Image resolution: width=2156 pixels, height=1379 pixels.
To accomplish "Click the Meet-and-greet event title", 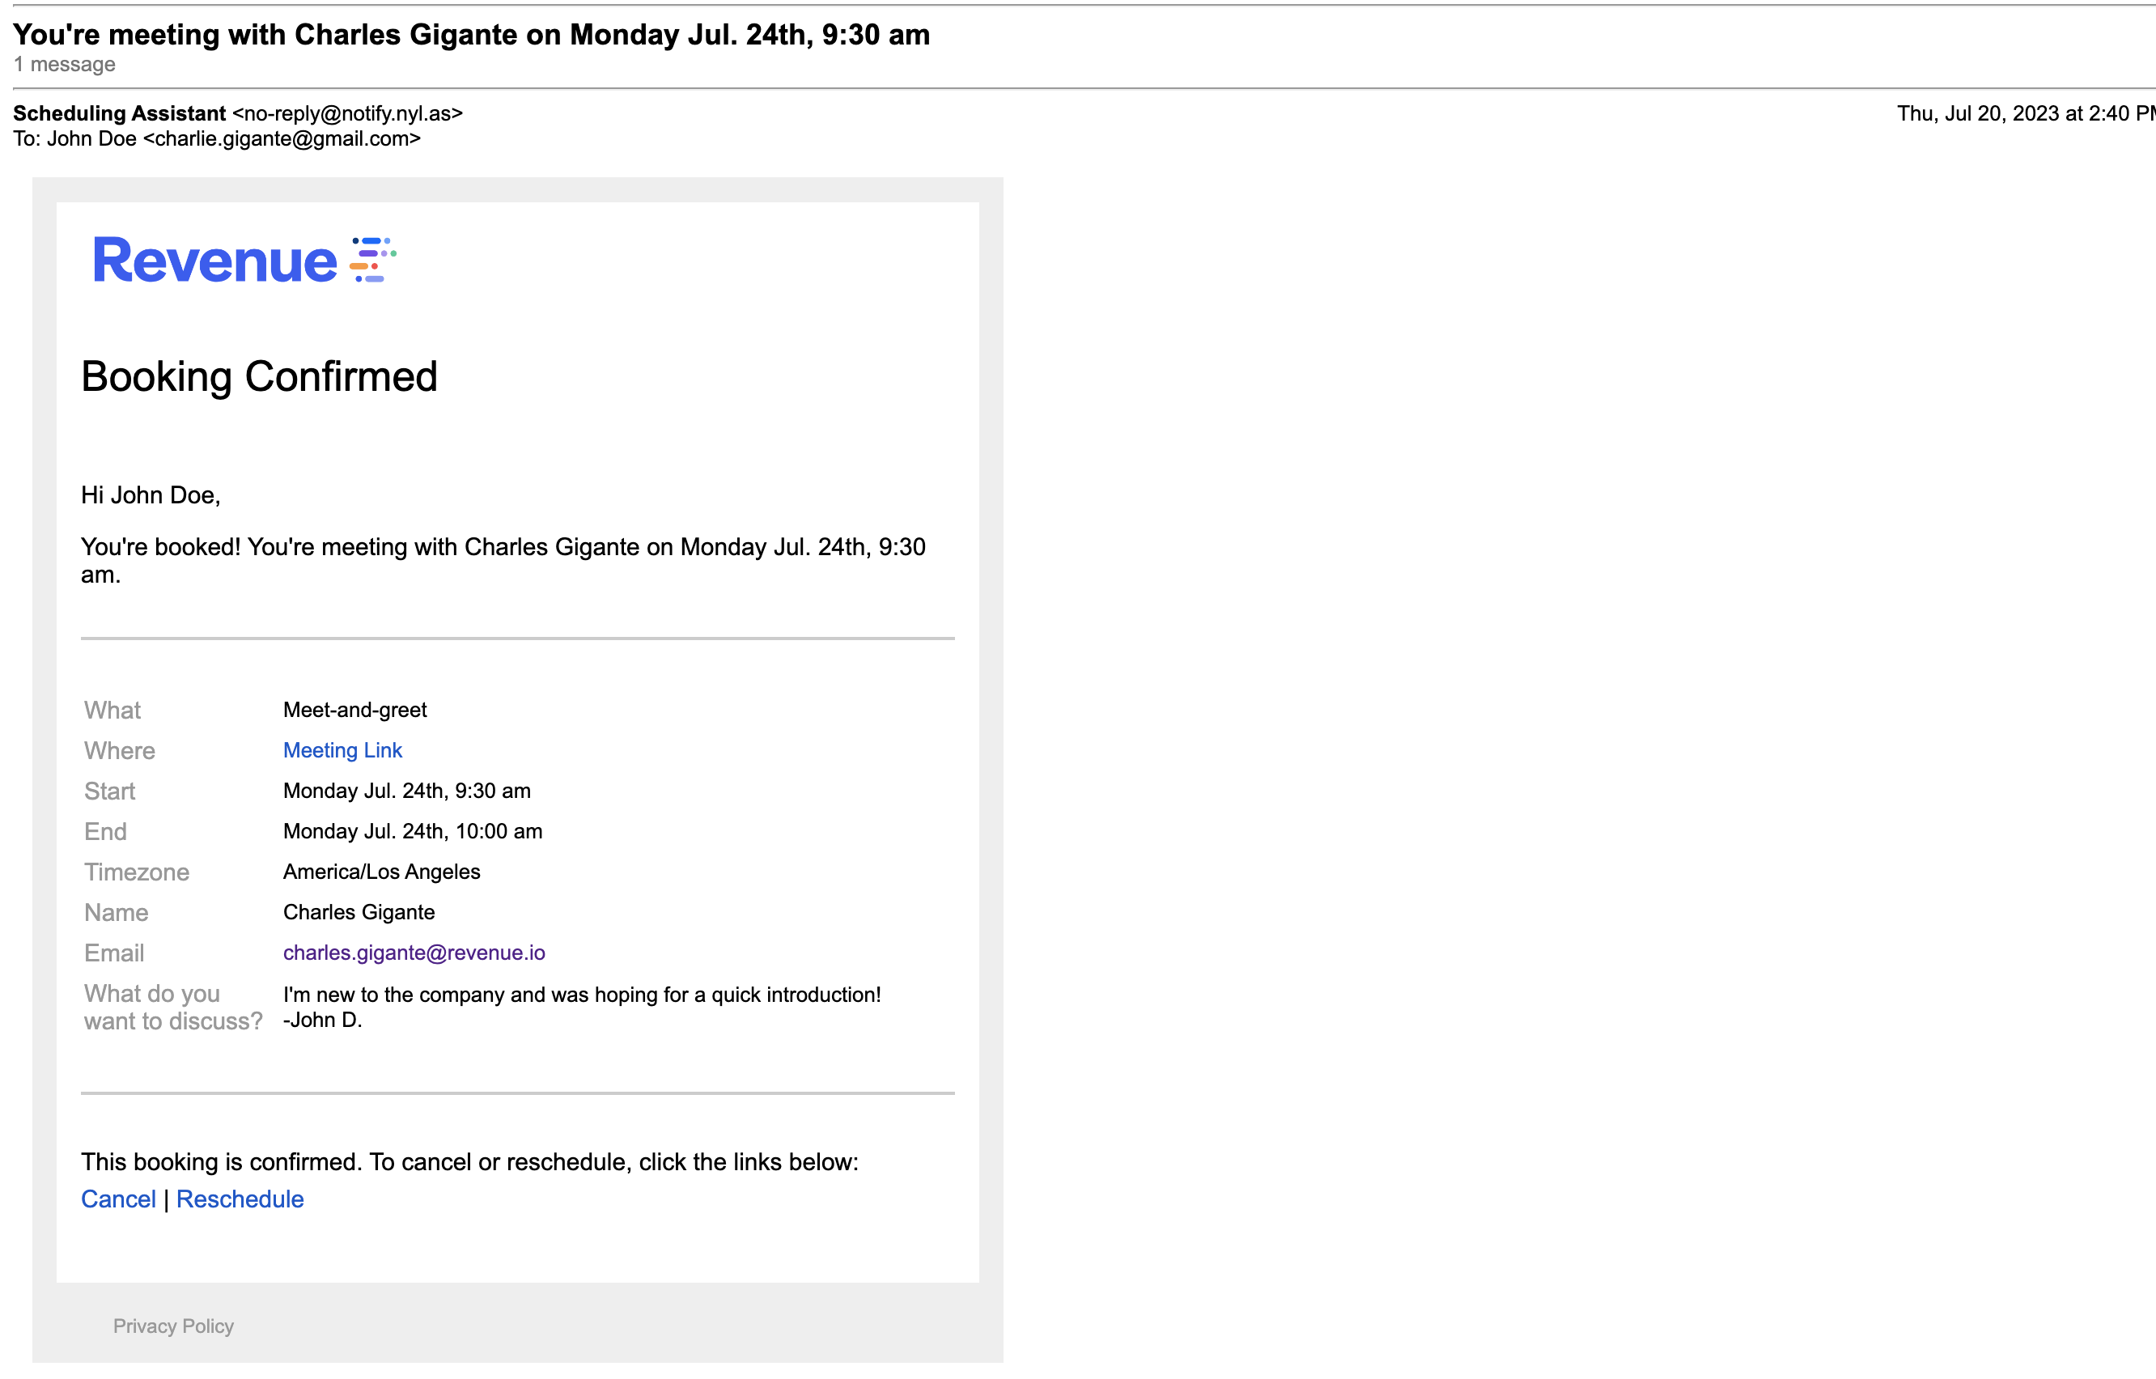I will [354, 710].
